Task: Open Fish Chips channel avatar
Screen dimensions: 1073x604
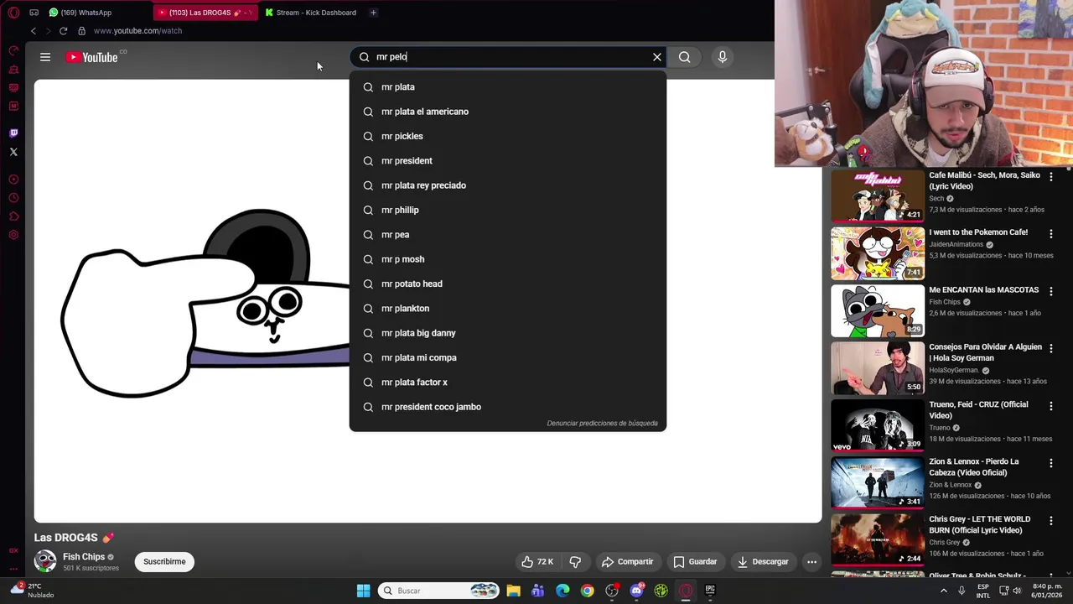Action: (45, 561)
